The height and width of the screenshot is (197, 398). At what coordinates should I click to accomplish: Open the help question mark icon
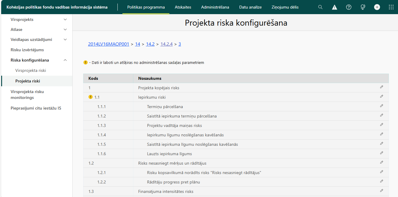[349, 7]
